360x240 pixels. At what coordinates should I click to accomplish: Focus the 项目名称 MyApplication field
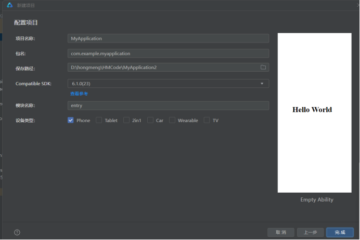click(168, 38)
